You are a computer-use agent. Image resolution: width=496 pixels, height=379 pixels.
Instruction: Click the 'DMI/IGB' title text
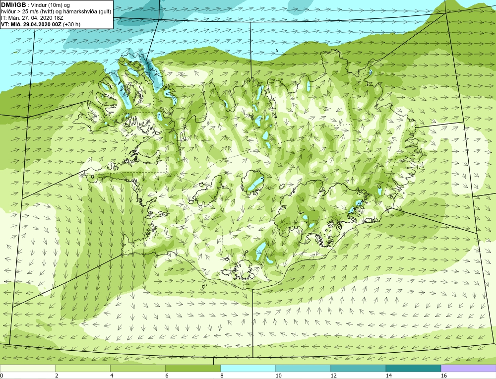point(13,5)
